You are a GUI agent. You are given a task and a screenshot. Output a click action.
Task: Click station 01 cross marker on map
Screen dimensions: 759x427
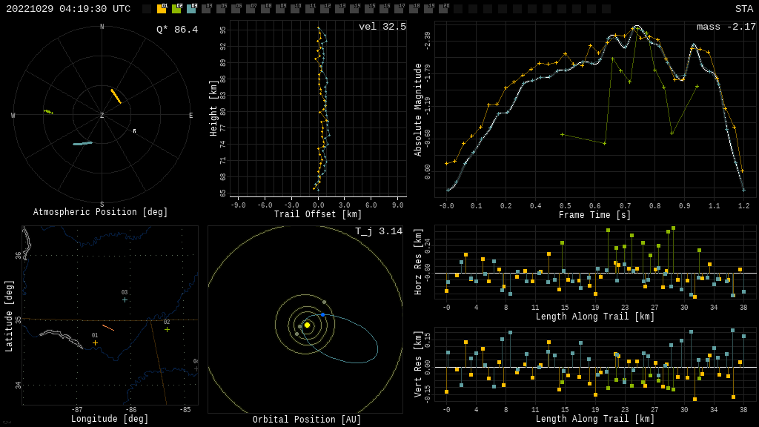[95, 342]
